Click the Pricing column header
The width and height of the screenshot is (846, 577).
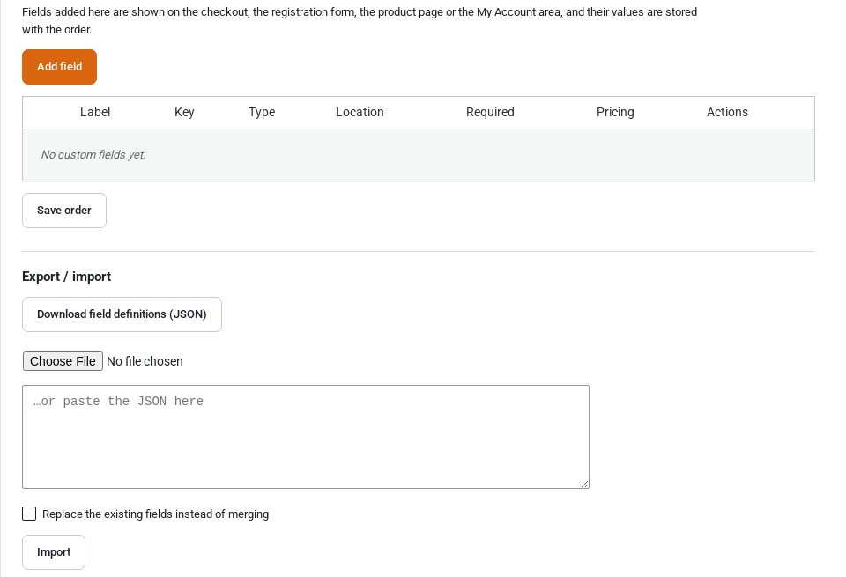tap(615, 112)
